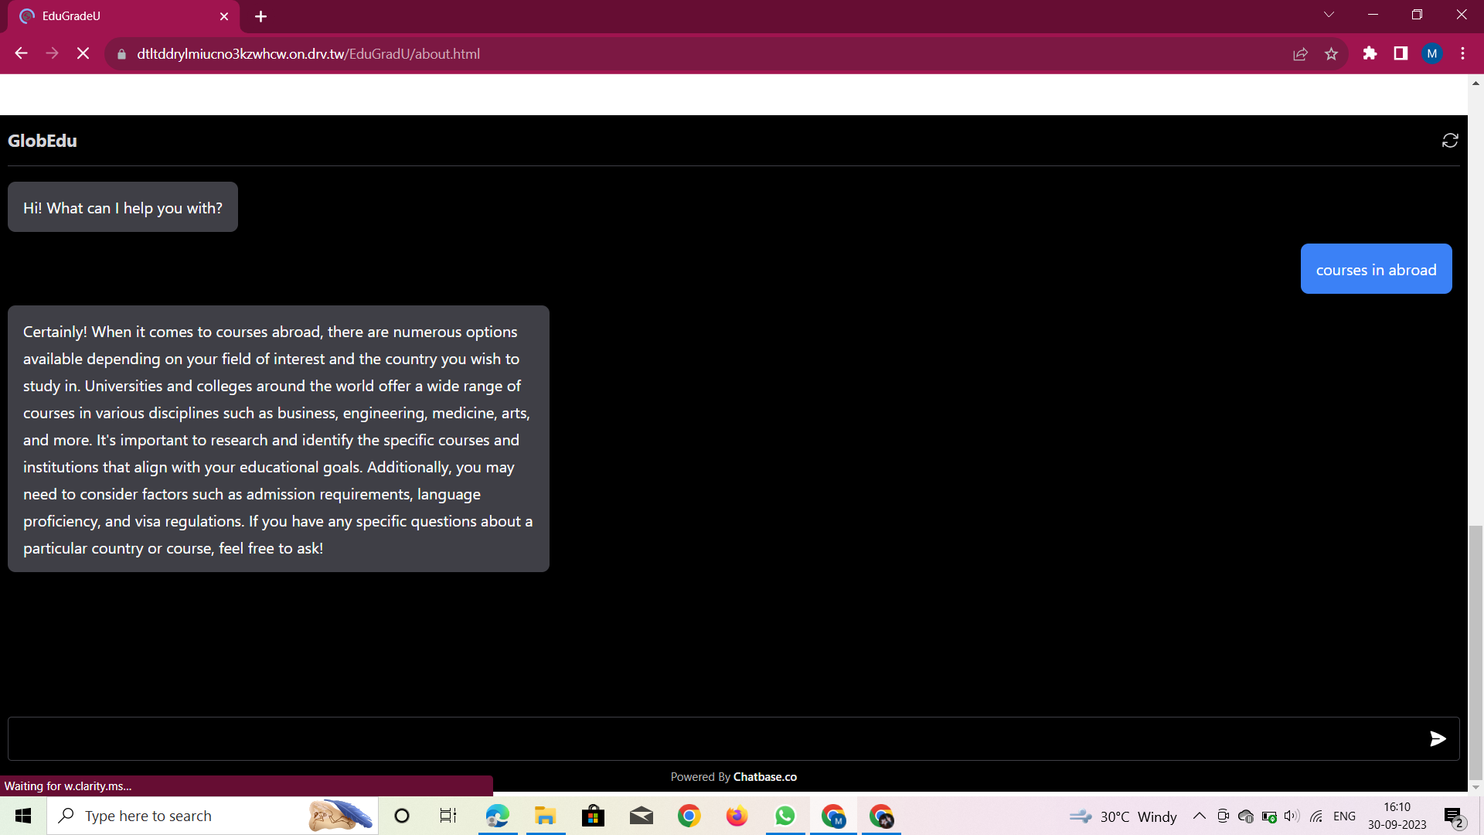Show hidden system tray icons
Image resolution: width=1484 pixels, height=835 pixels.
(1199, 816)
